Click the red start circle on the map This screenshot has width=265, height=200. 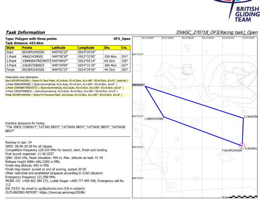242,145
